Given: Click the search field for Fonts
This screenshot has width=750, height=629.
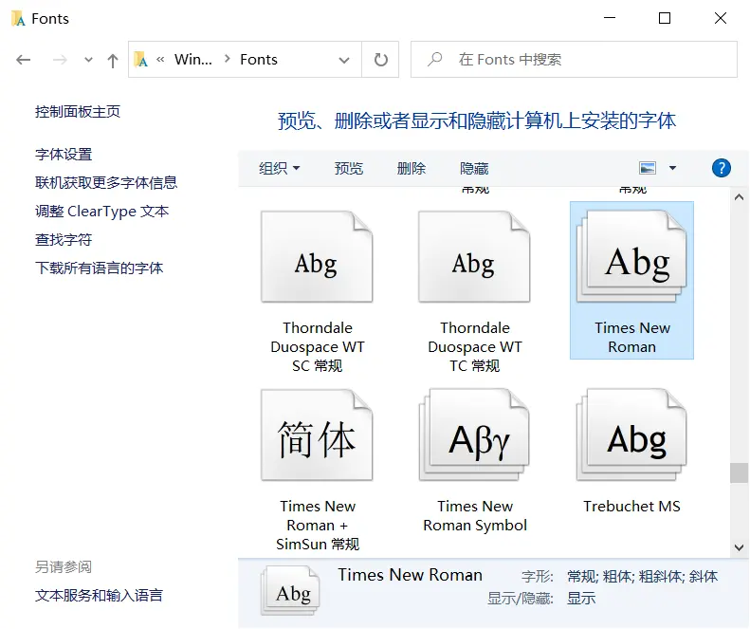Looking at the screenshot, I should click(574, 60).
